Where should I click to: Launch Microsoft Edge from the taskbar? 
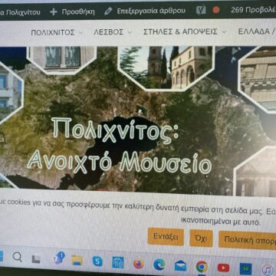[x=159, y=264]
